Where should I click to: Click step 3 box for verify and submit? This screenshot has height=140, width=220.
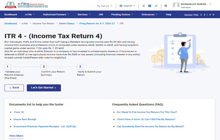point(80,67)
